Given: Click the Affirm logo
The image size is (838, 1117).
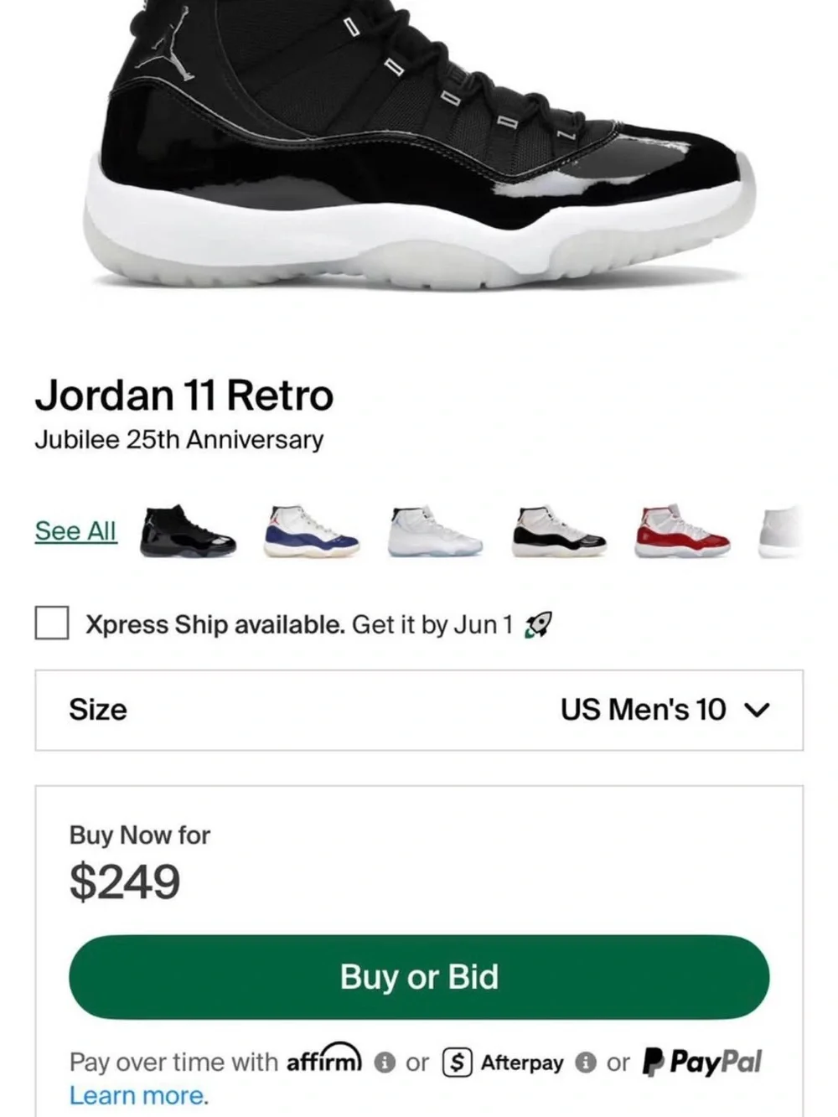Looking at the screenshot, I should pos(324,1058).
